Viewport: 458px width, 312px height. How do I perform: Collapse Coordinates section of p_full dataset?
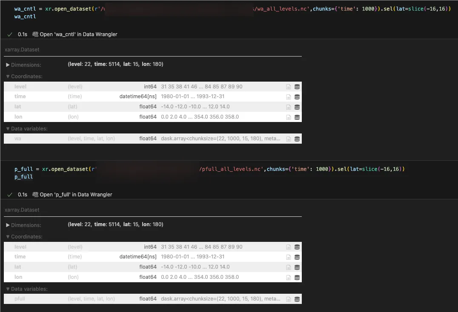[24, 237]
